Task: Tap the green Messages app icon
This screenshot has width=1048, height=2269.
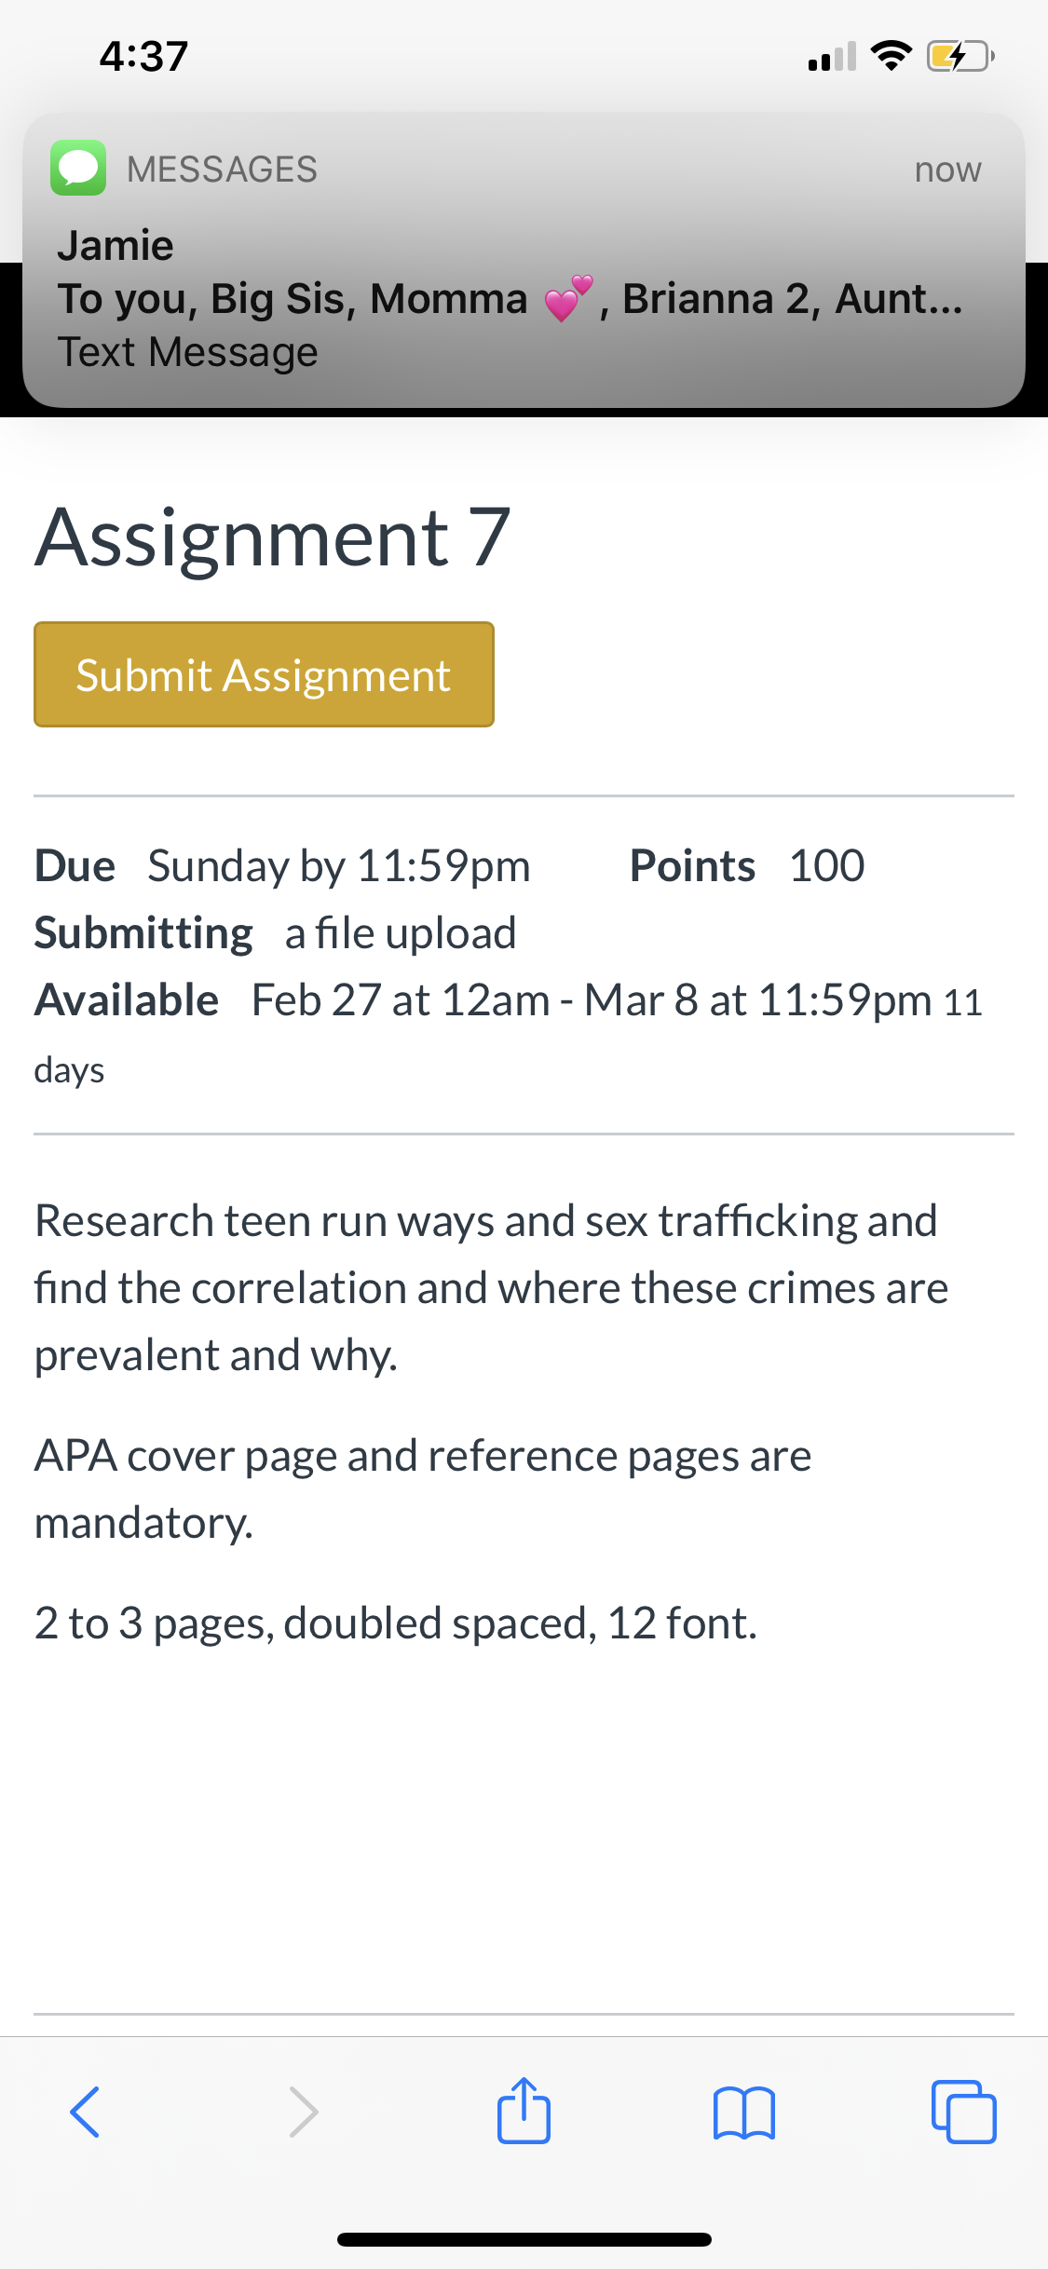Action: point(78,168)
